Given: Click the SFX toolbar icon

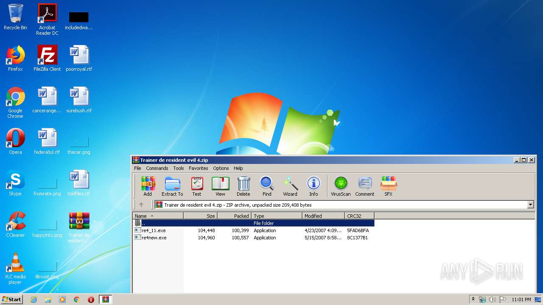Looking at the screenshot, I should point(389,186).
